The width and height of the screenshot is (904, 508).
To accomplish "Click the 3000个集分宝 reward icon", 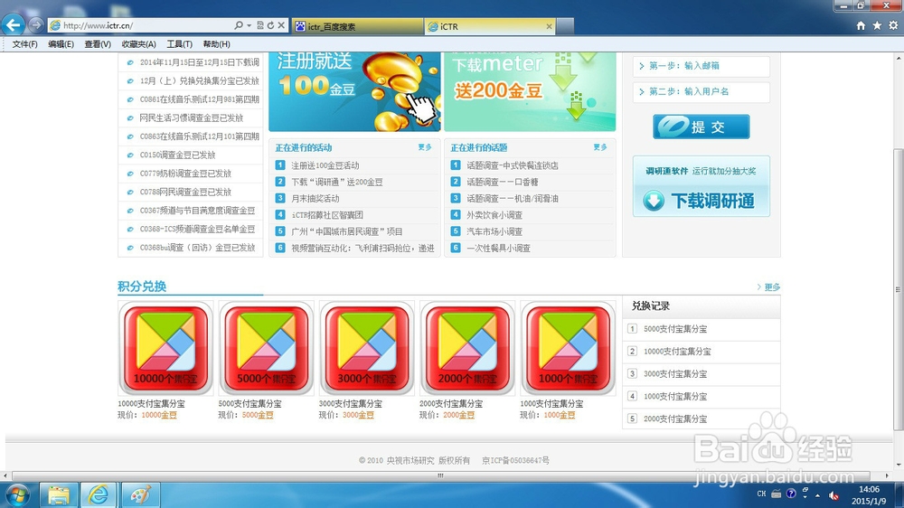I will [367, 348].
